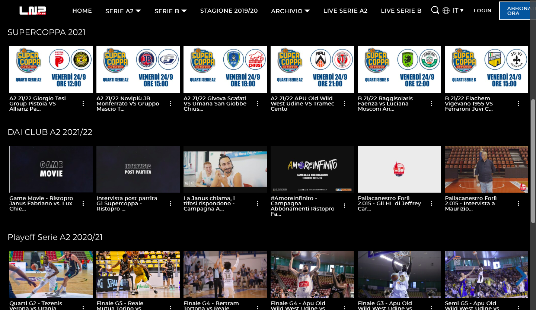Open options menu for Givova Scafati video
536x310 pixels.
[257, 104]
